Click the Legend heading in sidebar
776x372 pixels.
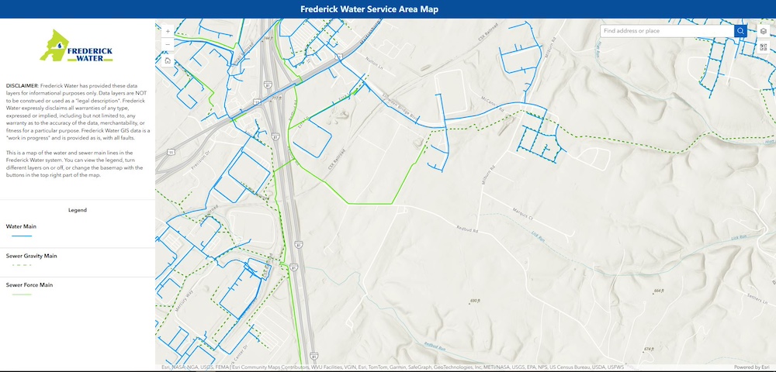tap(78, 210)
